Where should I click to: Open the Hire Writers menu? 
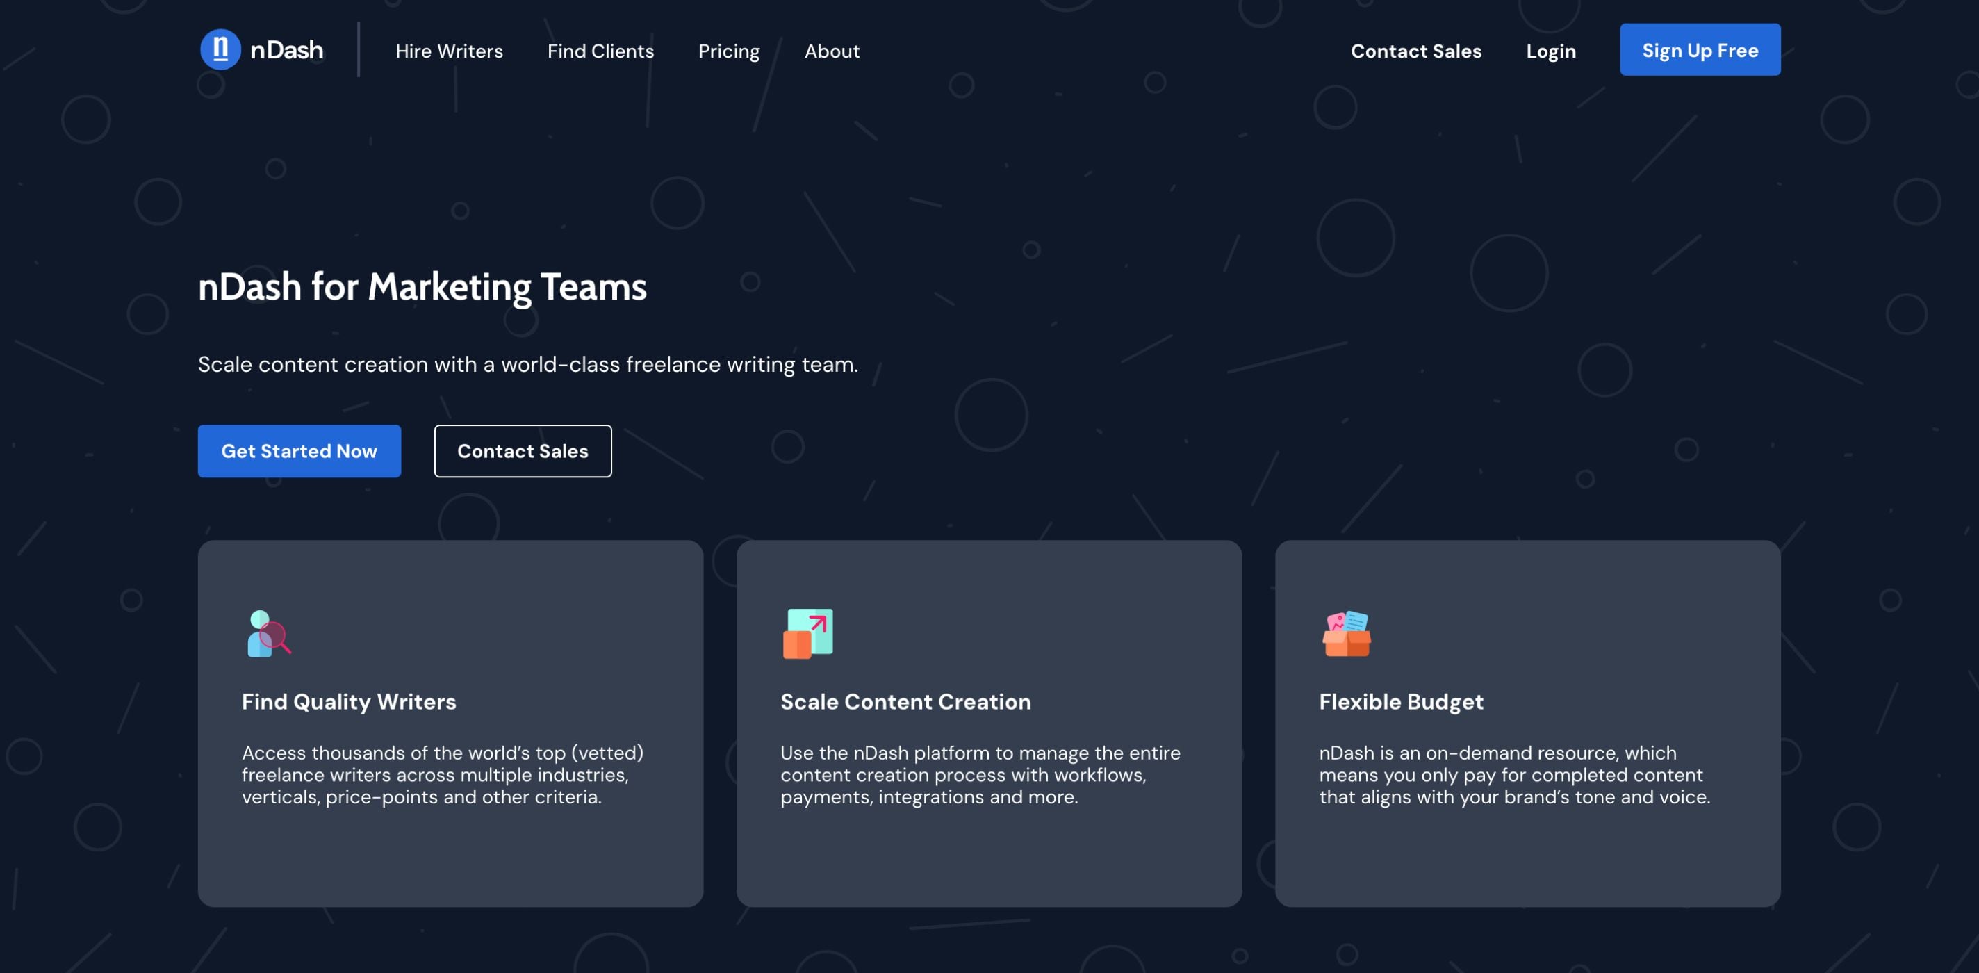pyautogui.click(x=449, y=51)
